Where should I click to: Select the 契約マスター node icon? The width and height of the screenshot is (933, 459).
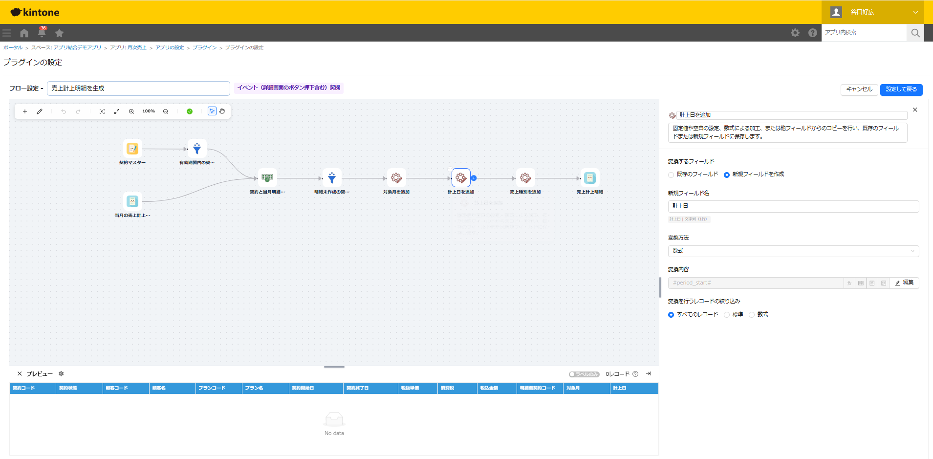(x=132, y=149)
